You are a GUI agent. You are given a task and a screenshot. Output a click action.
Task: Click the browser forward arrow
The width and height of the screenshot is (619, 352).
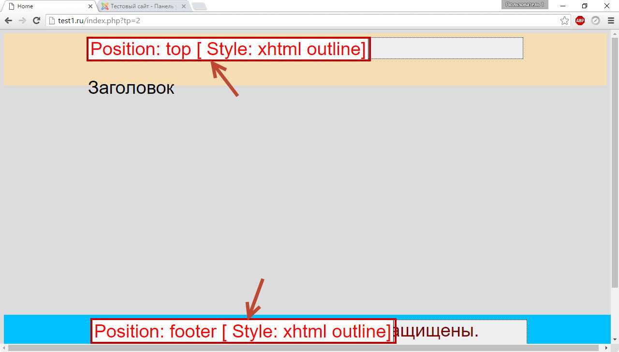pyautogui.click(x=22, y=21)
